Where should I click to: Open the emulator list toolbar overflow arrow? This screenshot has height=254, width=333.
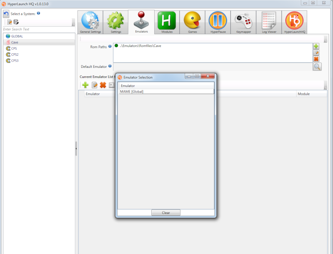click(x=325, y=85)
